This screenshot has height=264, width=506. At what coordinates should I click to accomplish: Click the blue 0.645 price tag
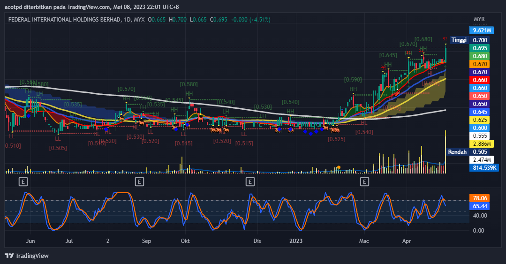(480, 112)
